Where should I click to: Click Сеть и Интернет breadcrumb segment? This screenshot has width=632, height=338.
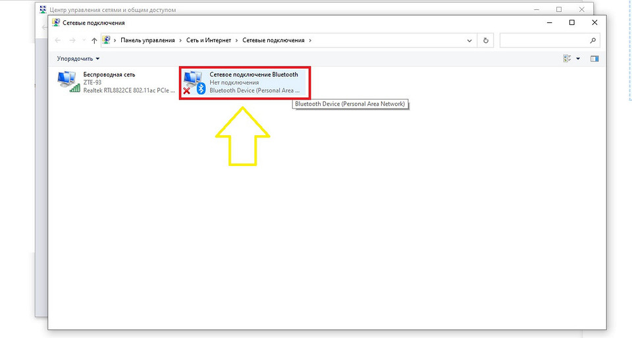(209, 40)
